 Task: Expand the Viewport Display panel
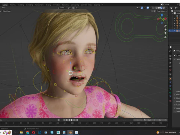pos(177,108)
